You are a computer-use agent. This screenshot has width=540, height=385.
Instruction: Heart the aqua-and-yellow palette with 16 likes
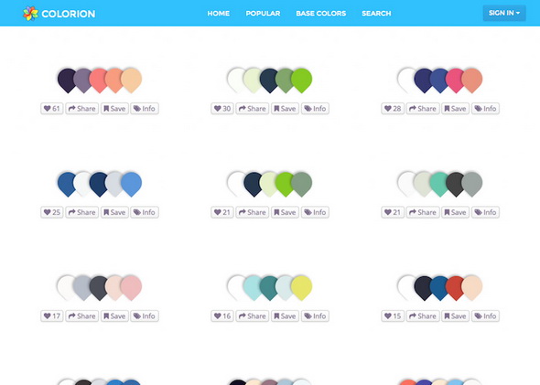pos(222,316)
